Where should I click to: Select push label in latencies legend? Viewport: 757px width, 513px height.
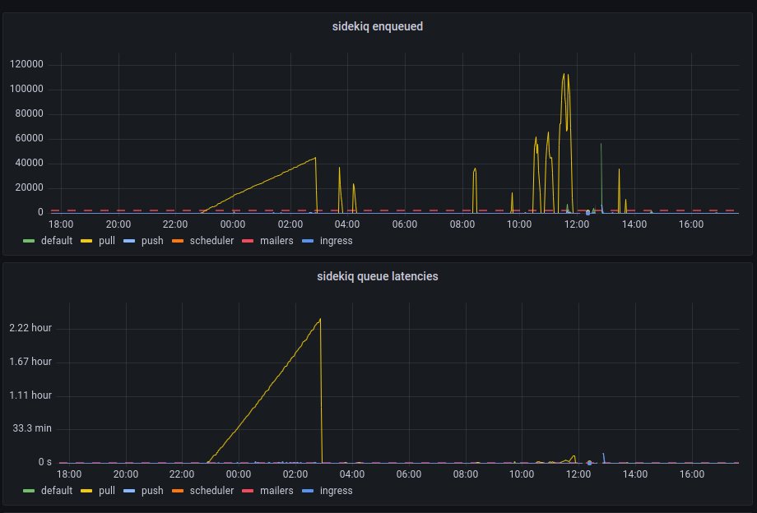[152, 490]
